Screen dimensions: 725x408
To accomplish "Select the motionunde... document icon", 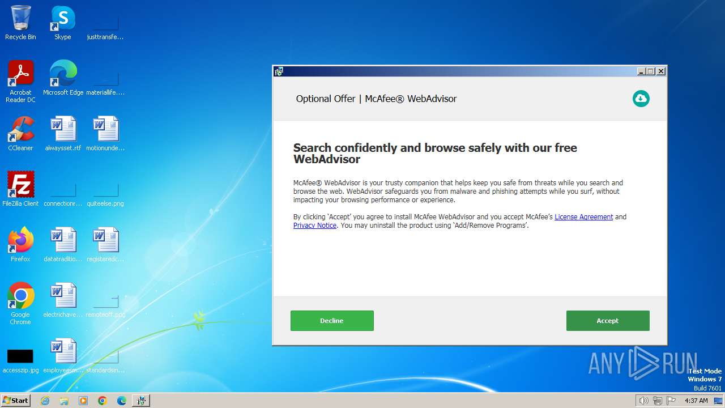I will 105,134.
